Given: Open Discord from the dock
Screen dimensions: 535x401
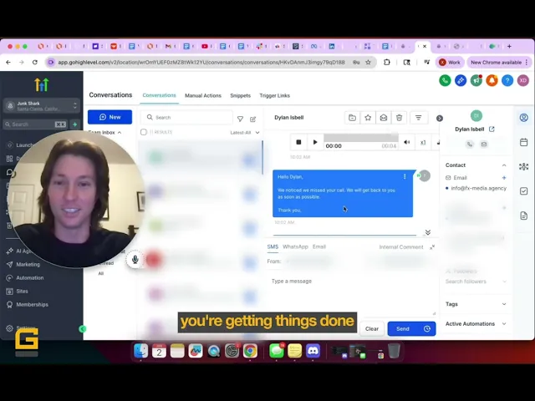Looking at the screenshot, I should 313,351.
